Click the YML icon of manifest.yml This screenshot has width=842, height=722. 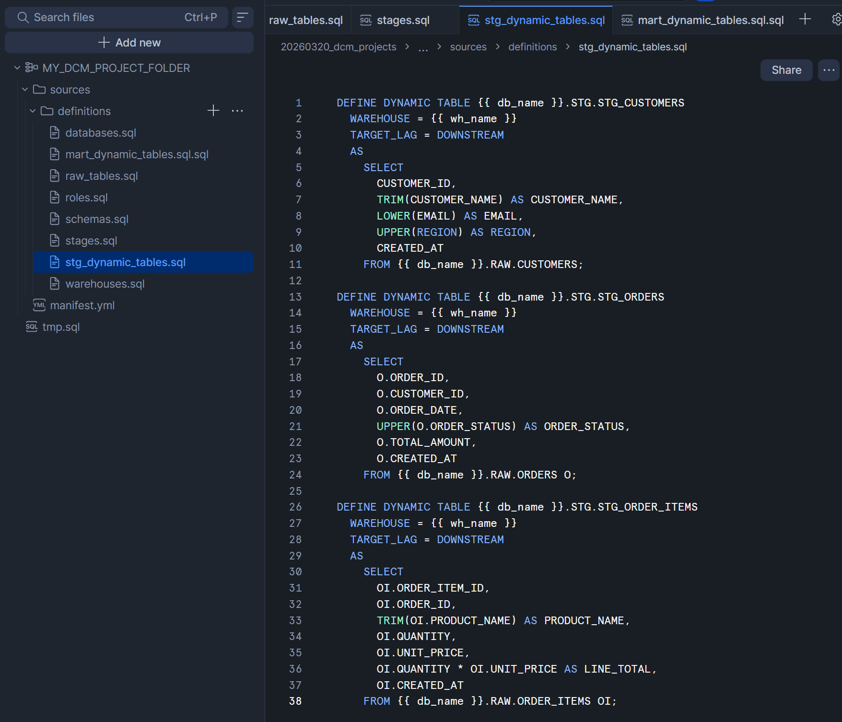click(x=39, y=305)
